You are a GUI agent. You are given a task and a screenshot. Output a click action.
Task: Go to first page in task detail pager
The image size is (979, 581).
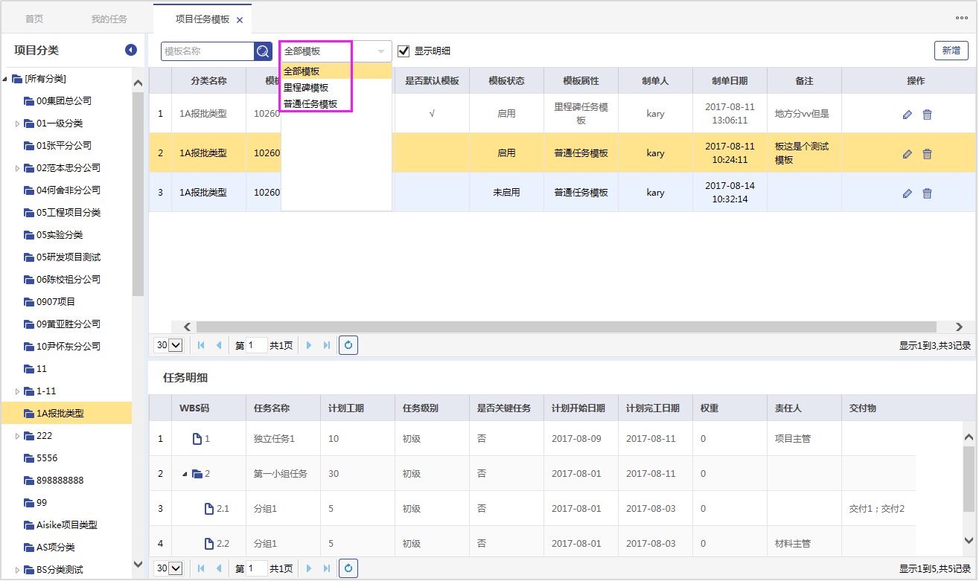tap(201, 568)
